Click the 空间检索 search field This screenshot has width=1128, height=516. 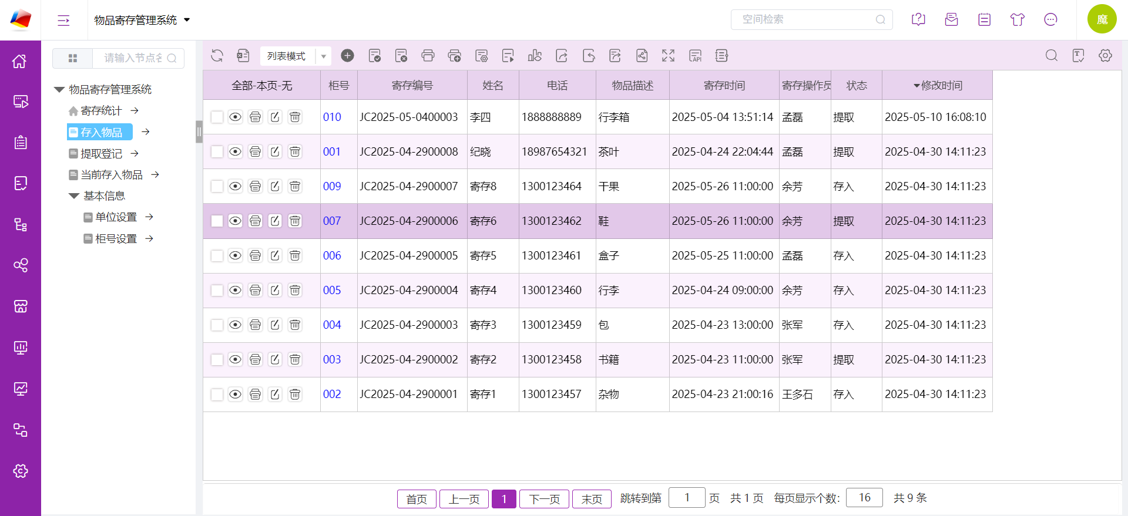coord(812,19)
